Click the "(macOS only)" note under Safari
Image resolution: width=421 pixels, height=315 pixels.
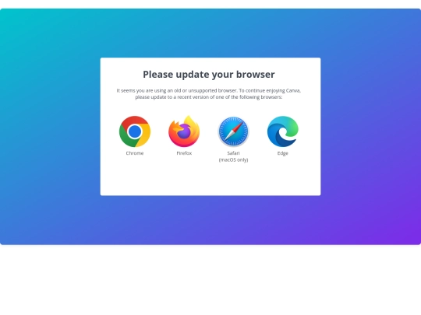click(x=233, y=160)
